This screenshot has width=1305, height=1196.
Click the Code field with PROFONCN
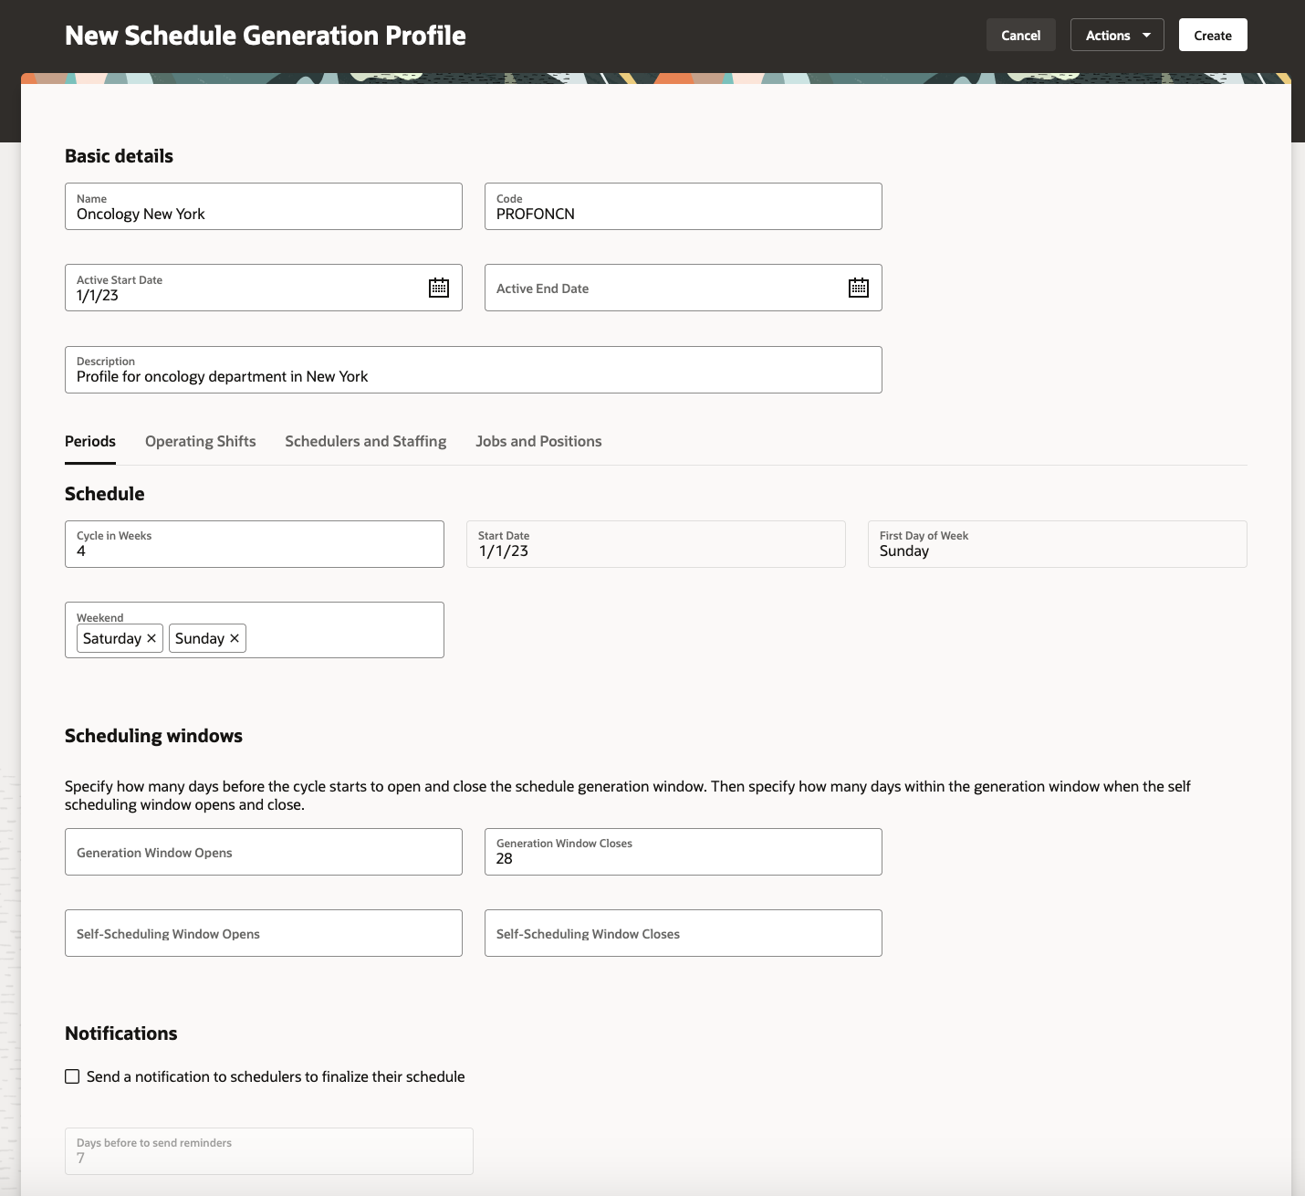point(683,214)
